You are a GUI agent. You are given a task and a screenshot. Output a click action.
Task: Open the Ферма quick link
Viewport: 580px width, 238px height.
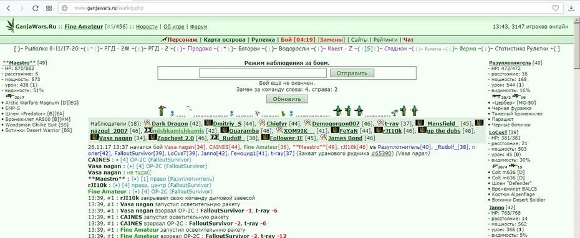click(468, 49)
